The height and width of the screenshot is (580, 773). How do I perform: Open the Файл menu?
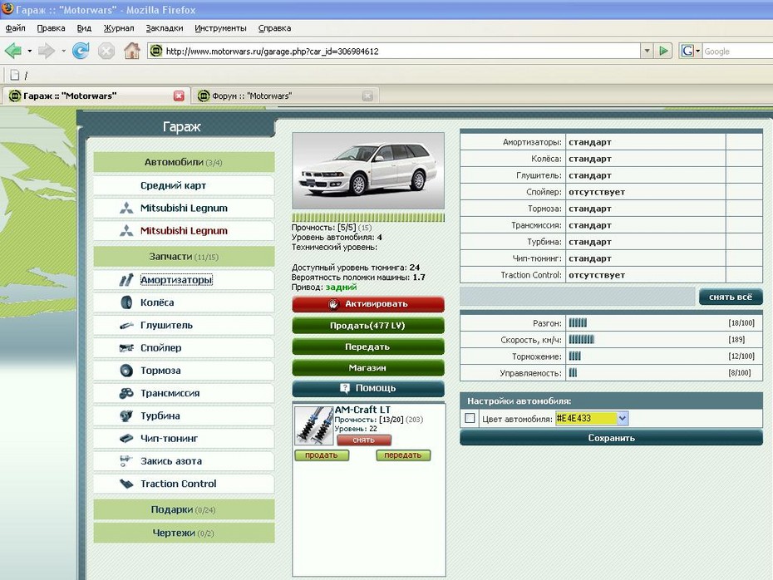click(x=15, y=28)
